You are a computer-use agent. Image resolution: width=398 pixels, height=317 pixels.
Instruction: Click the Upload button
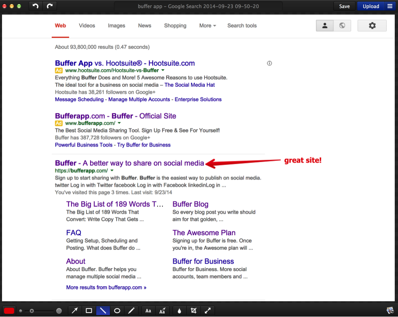[371, 6]
